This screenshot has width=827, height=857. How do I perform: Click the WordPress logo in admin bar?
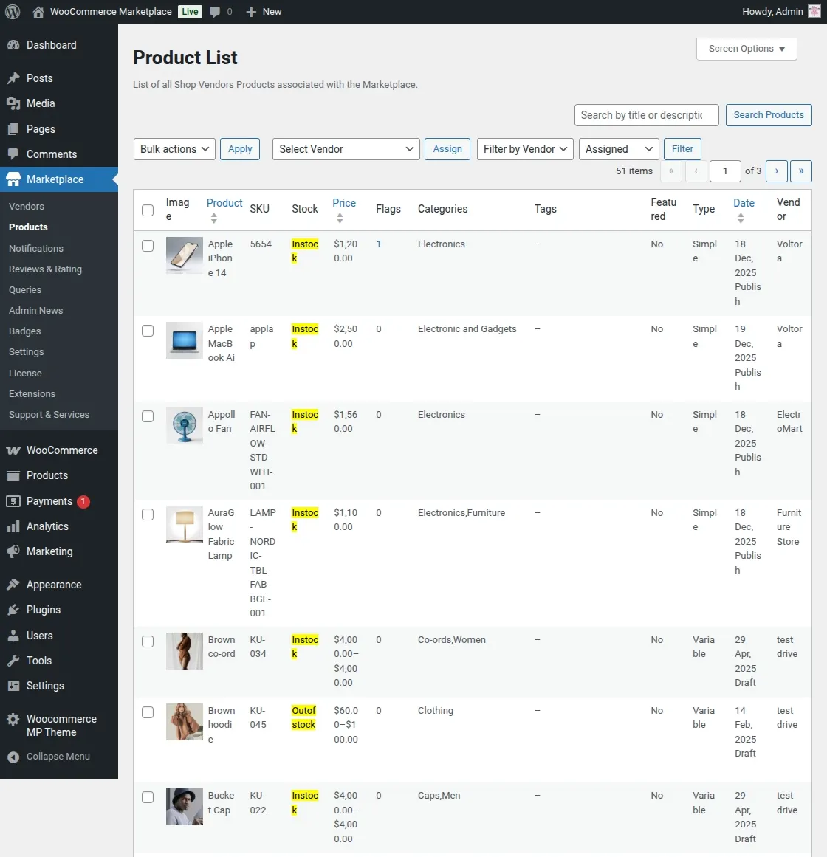click(12, 11)
